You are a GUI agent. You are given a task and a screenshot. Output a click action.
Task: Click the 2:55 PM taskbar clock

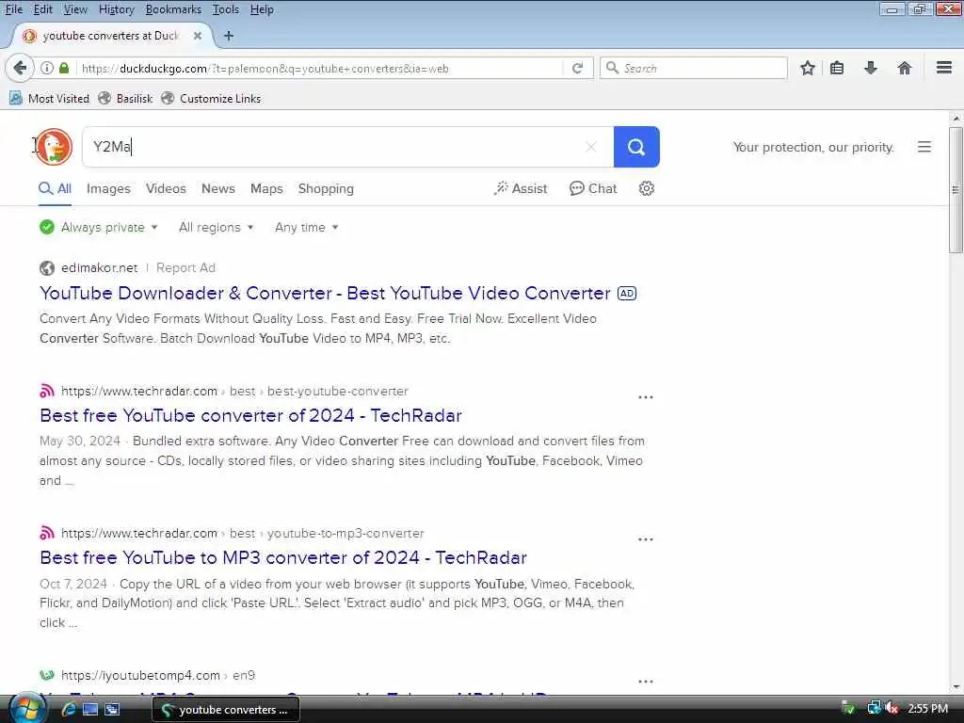coord(927,709)
